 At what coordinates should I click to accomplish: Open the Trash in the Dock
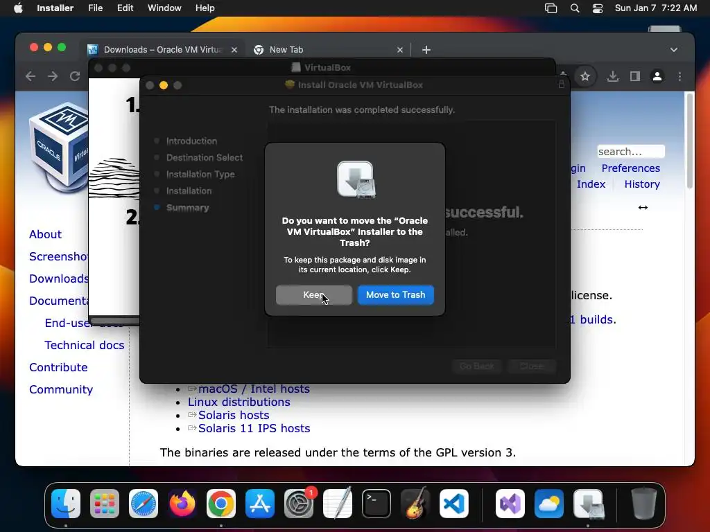[x=644, y=503]
